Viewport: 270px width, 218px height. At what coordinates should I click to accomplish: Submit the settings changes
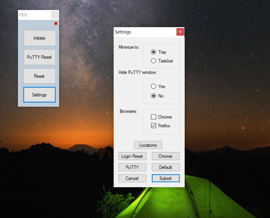(166, 178)
